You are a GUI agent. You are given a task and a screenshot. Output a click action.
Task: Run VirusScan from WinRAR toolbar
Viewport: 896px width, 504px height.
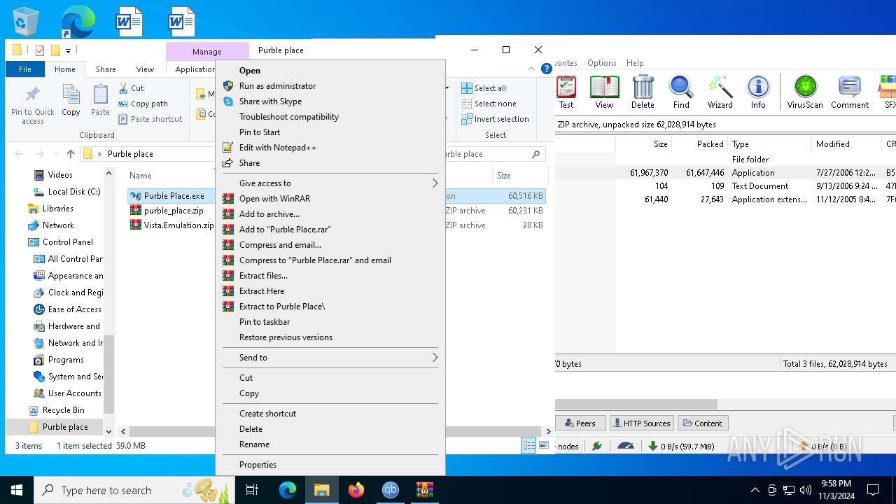805,92
